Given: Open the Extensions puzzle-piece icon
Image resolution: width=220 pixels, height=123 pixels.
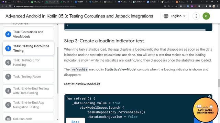Looking at the screenshot, I should [x=206, y=6].
